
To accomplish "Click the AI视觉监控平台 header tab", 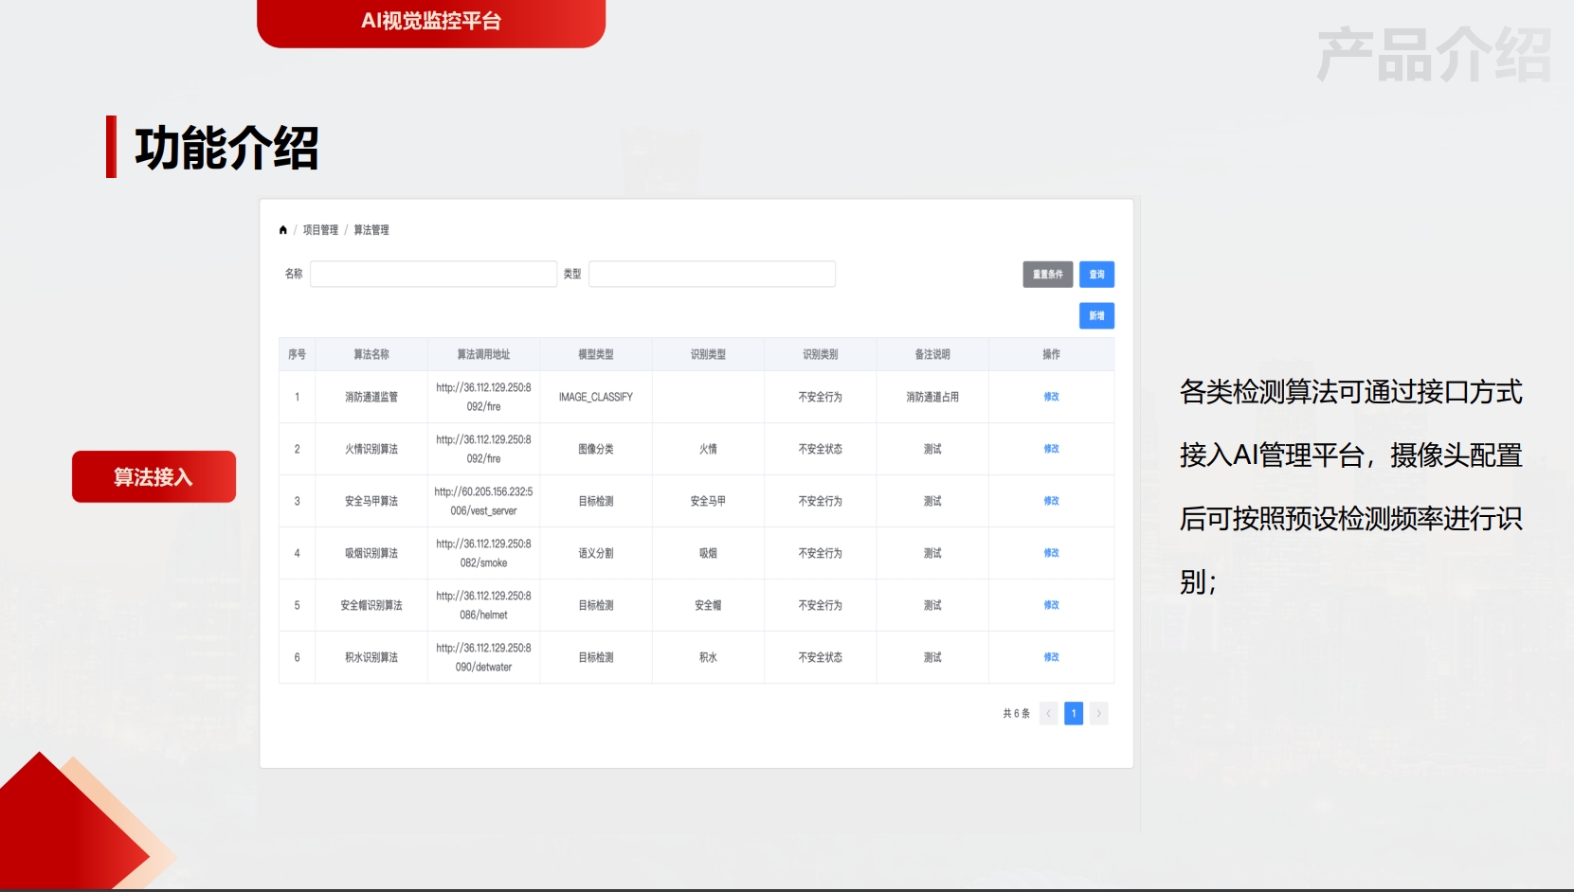I will click(431, 22).
